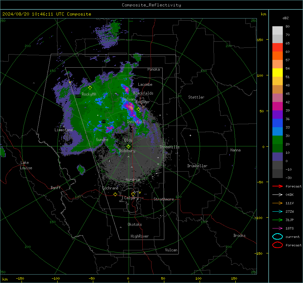The image size is (303, 283).
Task: Click the white 04DK arrow in legend
Action: (277, 195)
